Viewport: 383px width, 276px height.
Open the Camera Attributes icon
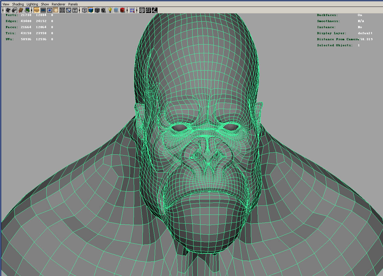point(14,10)
